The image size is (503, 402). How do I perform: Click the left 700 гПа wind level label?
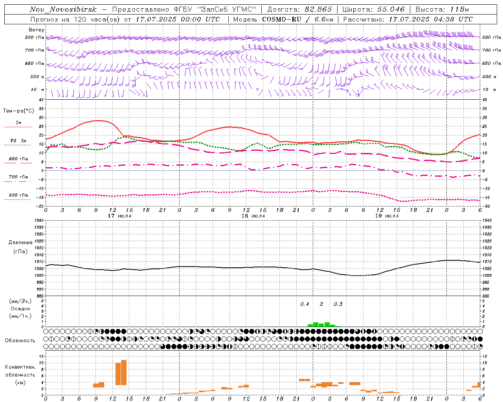pyautogui.click(x=35, y=50)
